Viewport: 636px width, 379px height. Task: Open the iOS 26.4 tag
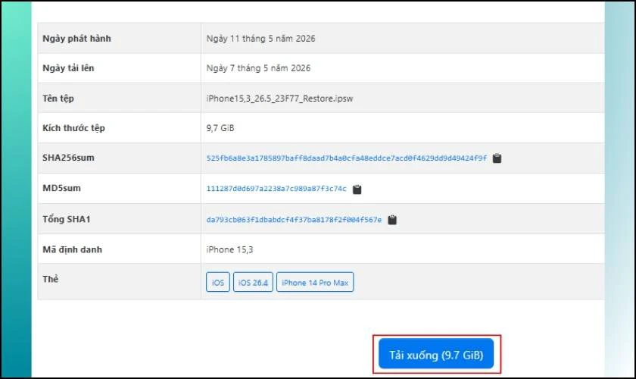click(x=253, y=282)
